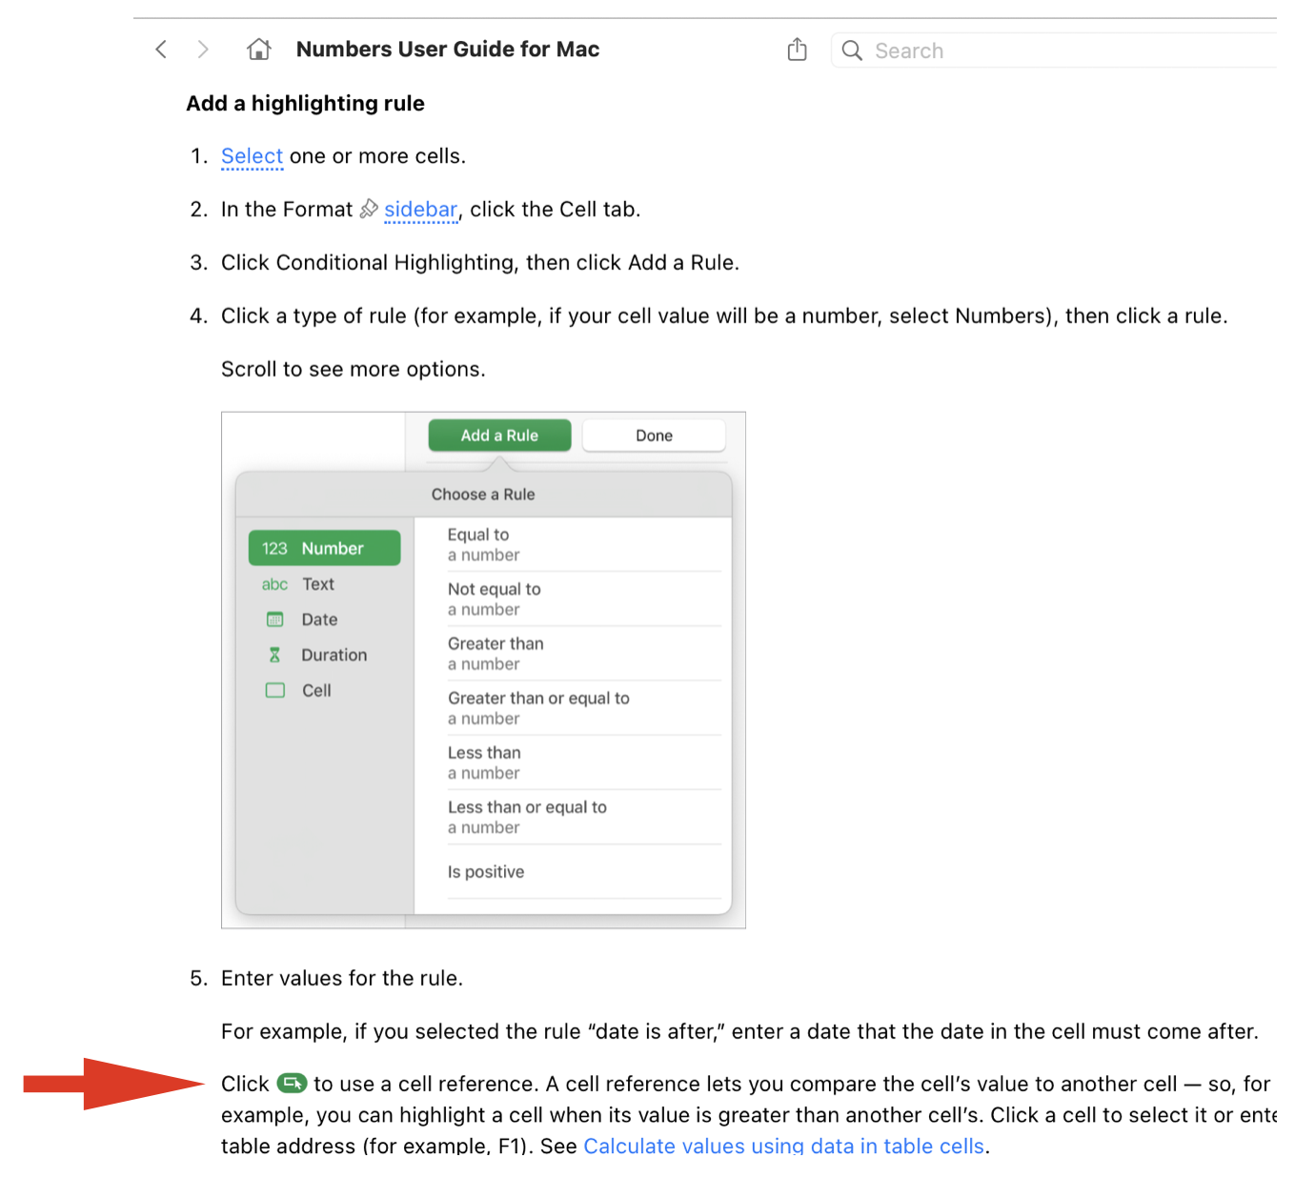
Task: Select the Cell rule type
Action: pyautogui.click(x=324, y=690)
